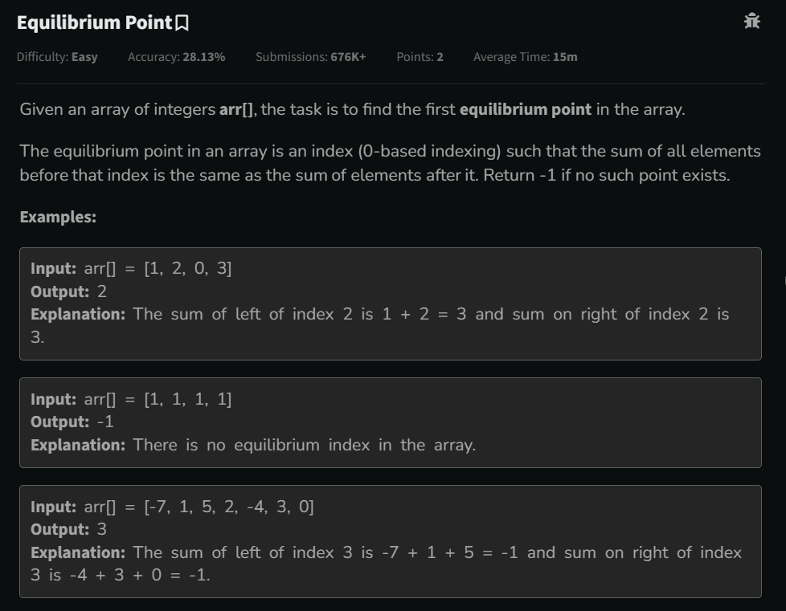
Task: Select the Points: 2 label
Action: click(418, 56)
